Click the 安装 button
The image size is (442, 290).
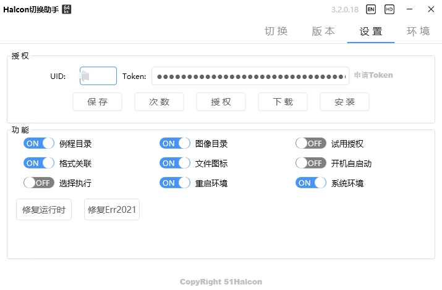(344, 102)
